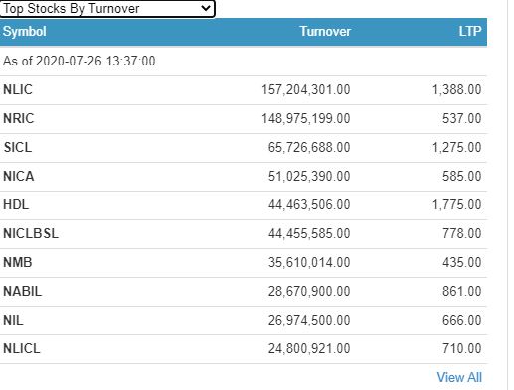
Task: Click the Turnover column header
Action: tap(325, 32)
